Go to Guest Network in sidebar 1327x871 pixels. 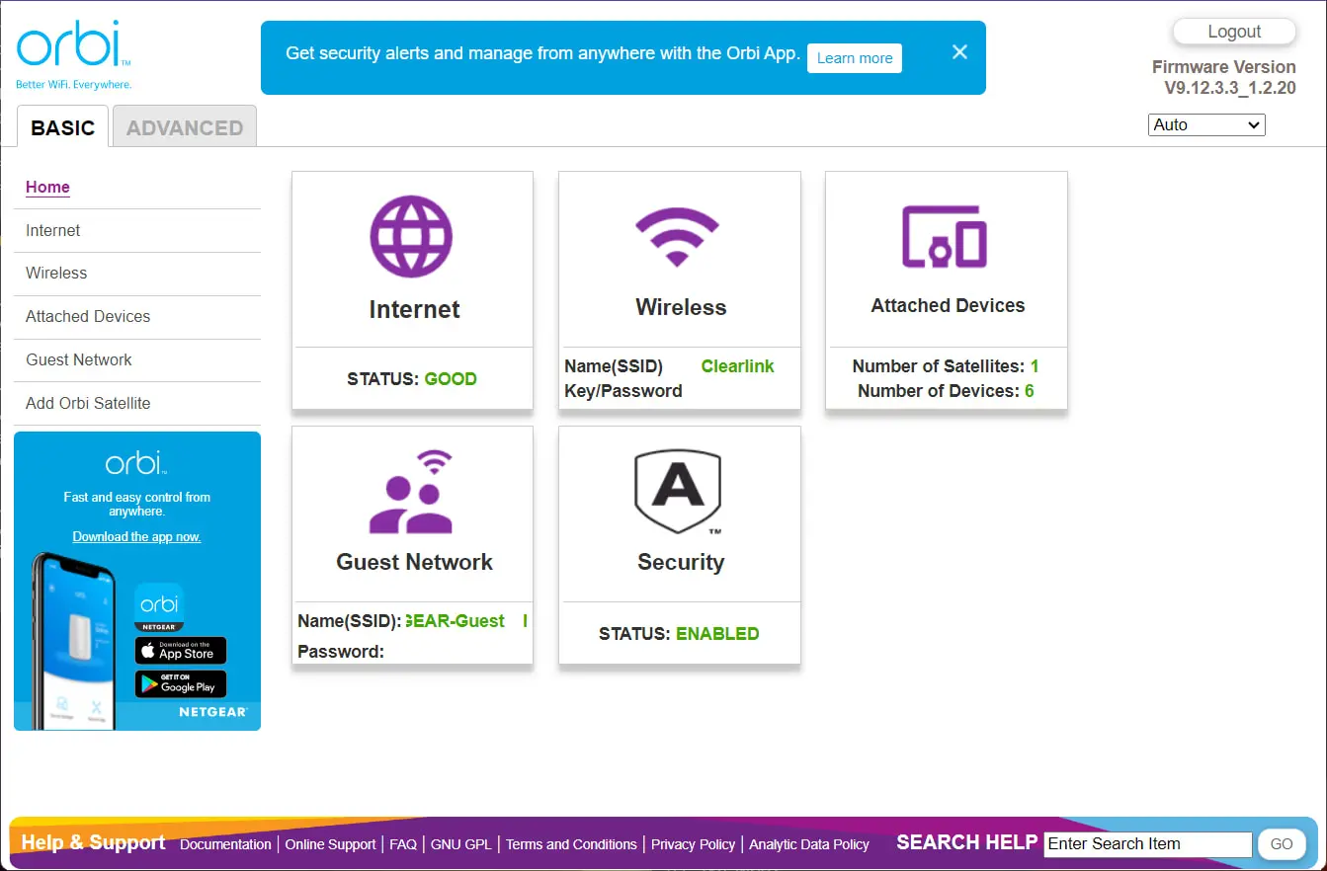coord(79,359)
